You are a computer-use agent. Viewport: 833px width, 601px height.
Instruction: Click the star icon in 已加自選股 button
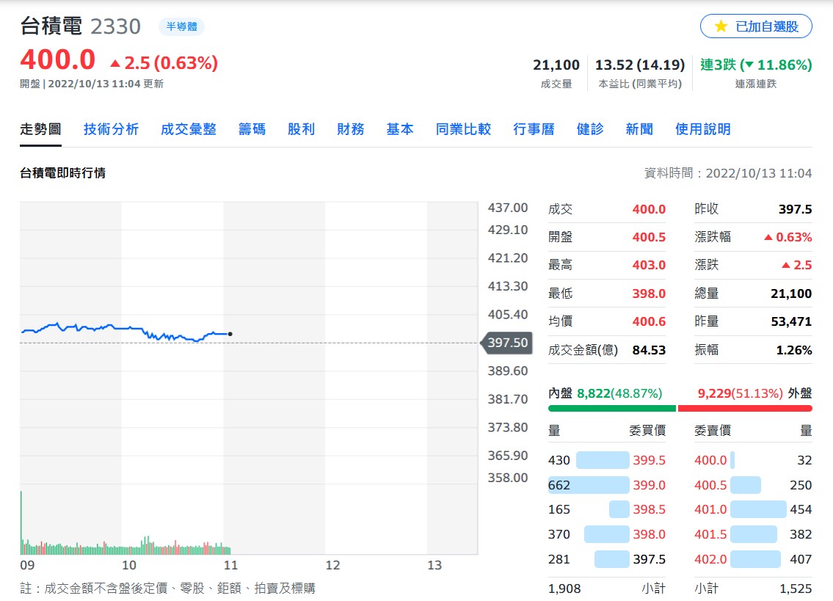pyautogui.click(x=721, y=26)
